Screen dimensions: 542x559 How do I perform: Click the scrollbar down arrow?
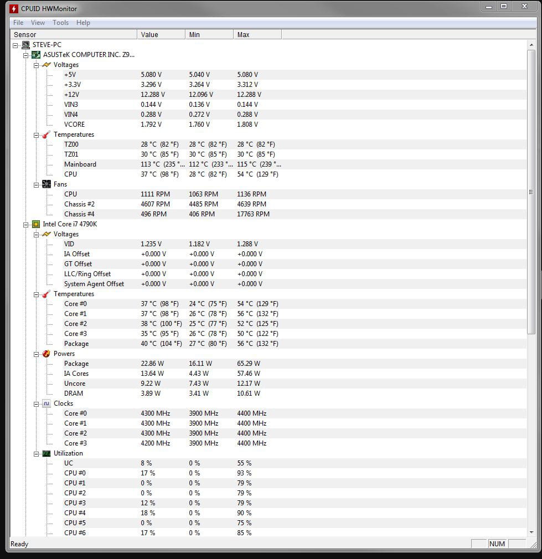[x=531, y=532]
